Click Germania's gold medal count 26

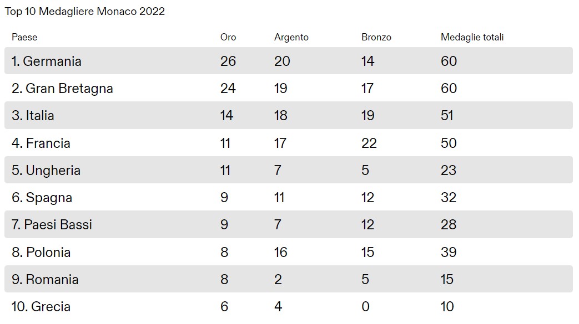pos(228,61)
